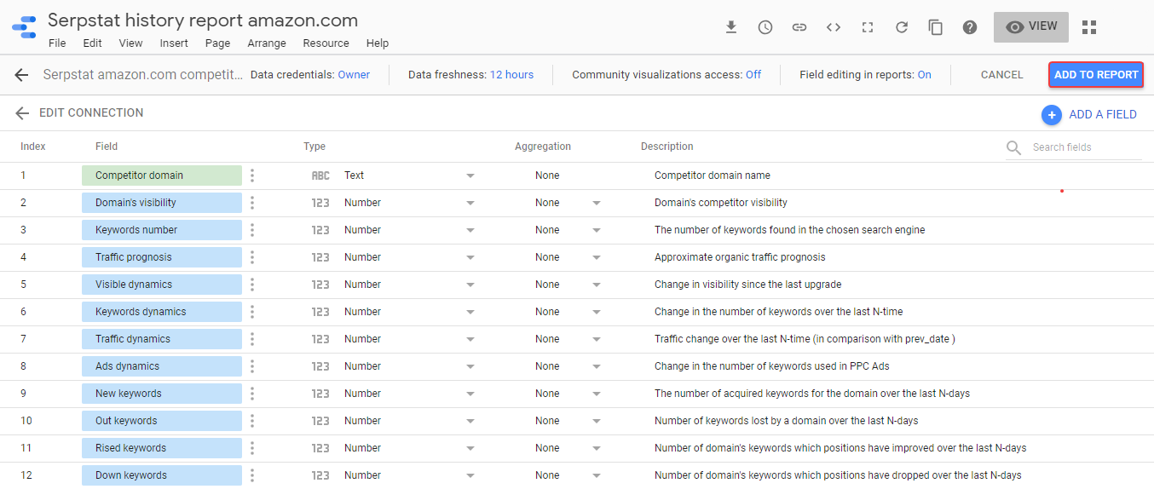This screenshot has height=489, width=1154.
Task: Open more options for Traffic prognosis field
Action: coord(252,257)
